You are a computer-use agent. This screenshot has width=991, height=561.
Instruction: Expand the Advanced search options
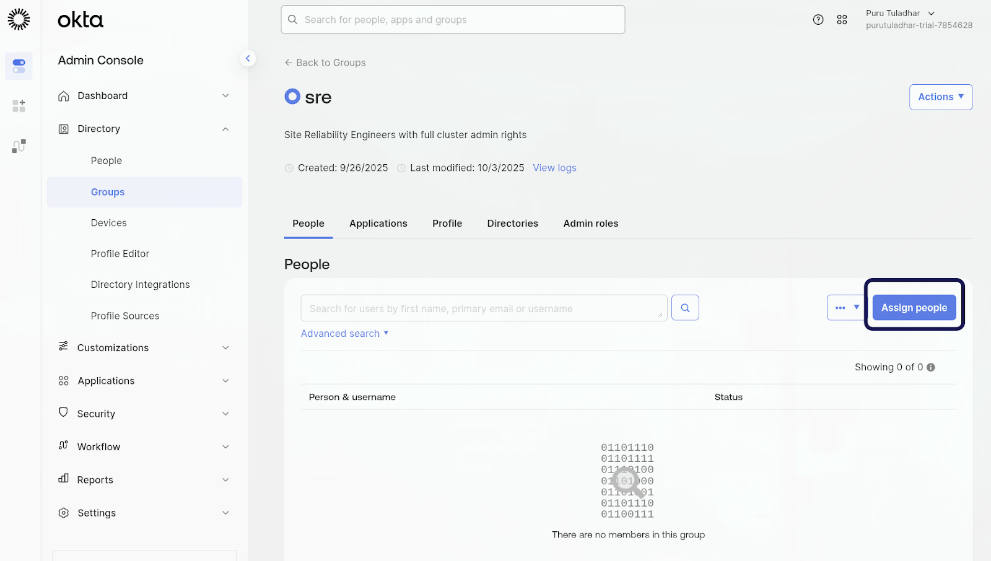click(344, 333)
